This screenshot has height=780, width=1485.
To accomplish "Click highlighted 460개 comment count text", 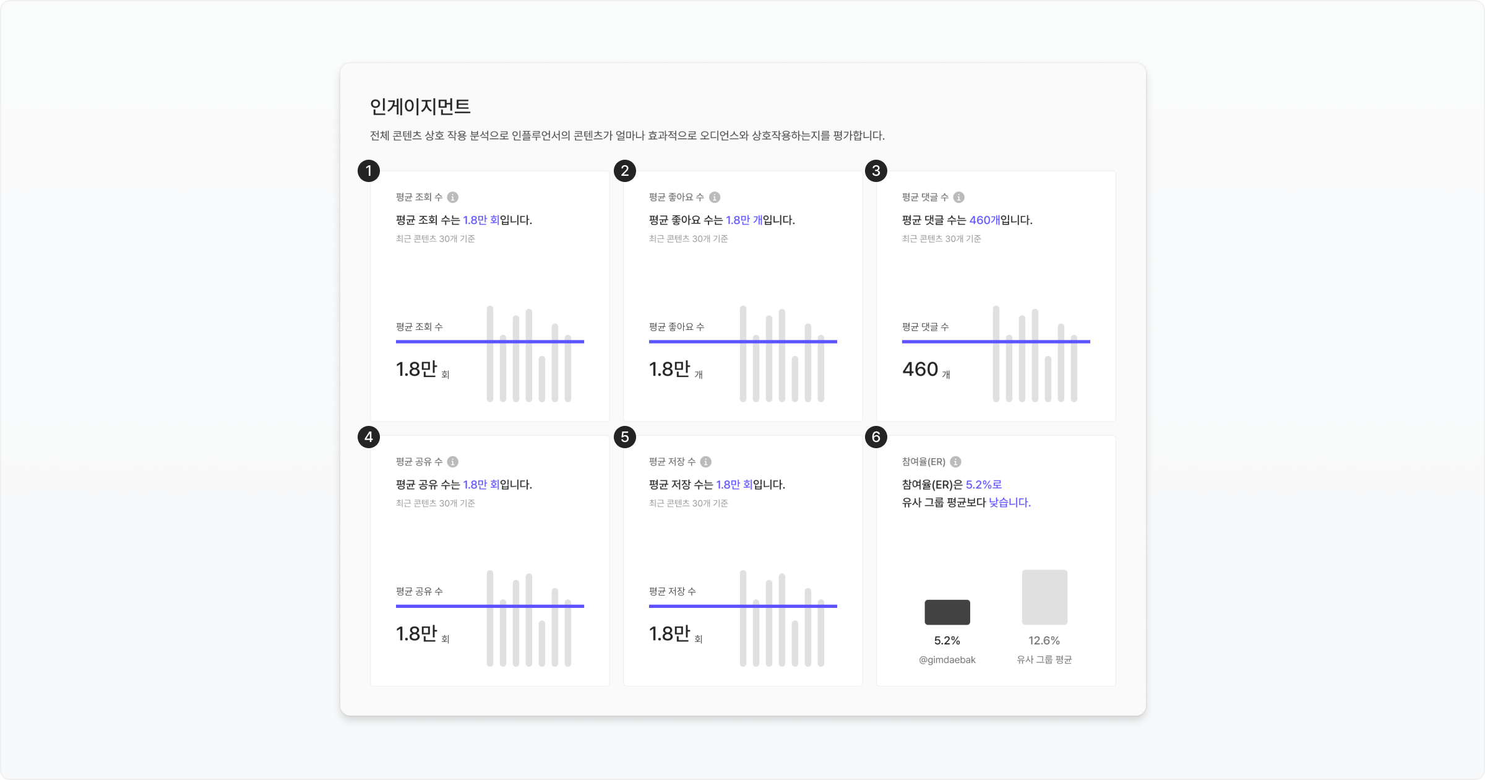I will pos(984,220).
